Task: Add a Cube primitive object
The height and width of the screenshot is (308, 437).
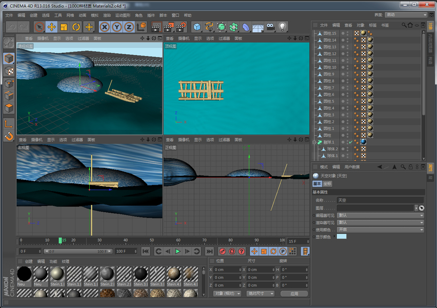Action: point(197,27)
